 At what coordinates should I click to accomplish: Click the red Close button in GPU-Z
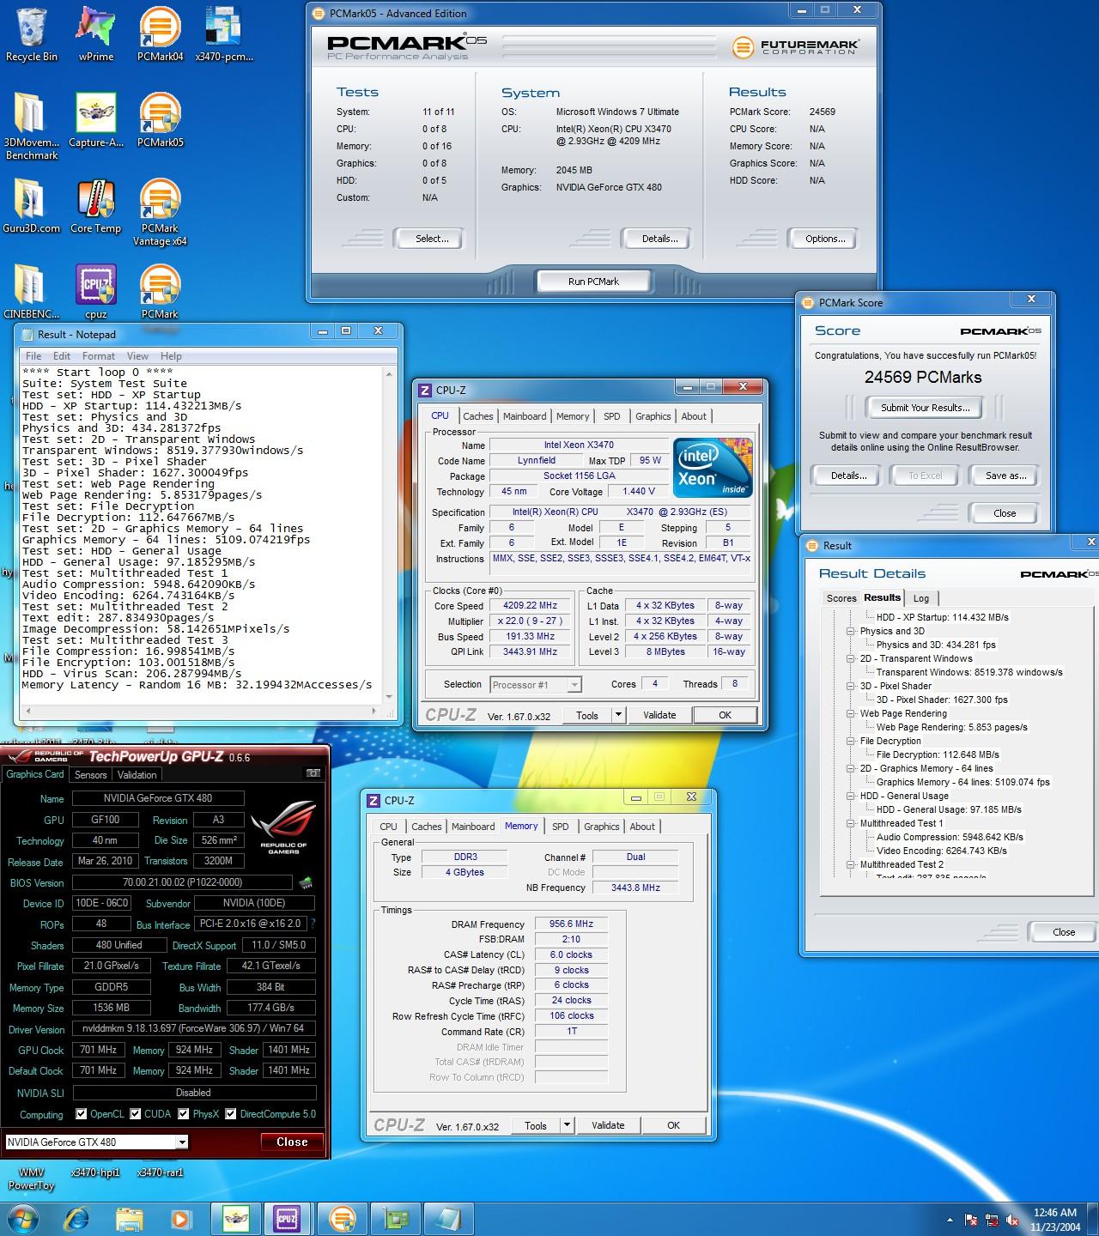point(292,1142)
